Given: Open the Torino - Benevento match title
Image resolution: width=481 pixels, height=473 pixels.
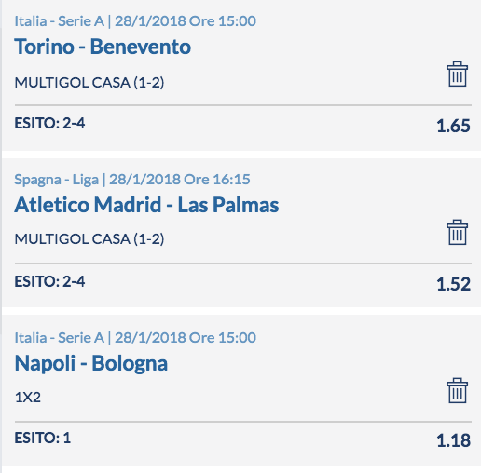Looking at the screenshot, I should pos(103,47).
